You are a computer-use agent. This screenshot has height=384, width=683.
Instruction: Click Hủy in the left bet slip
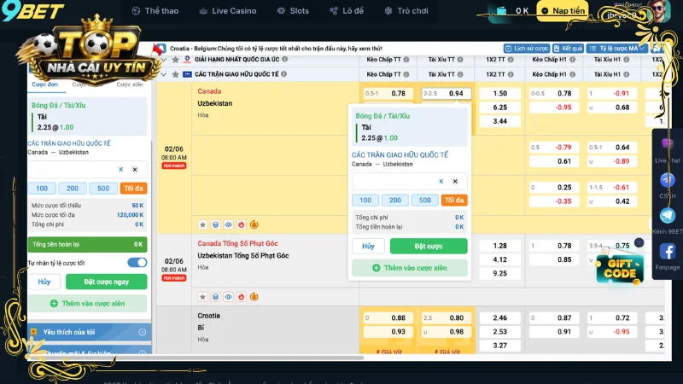tap(44, 282)
